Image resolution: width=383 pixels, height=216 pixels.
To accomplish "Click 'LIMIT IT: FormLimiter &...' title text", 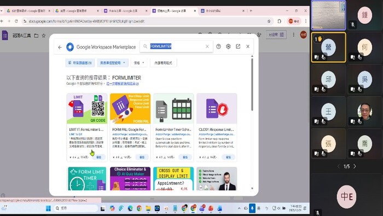I will point(86,130).
